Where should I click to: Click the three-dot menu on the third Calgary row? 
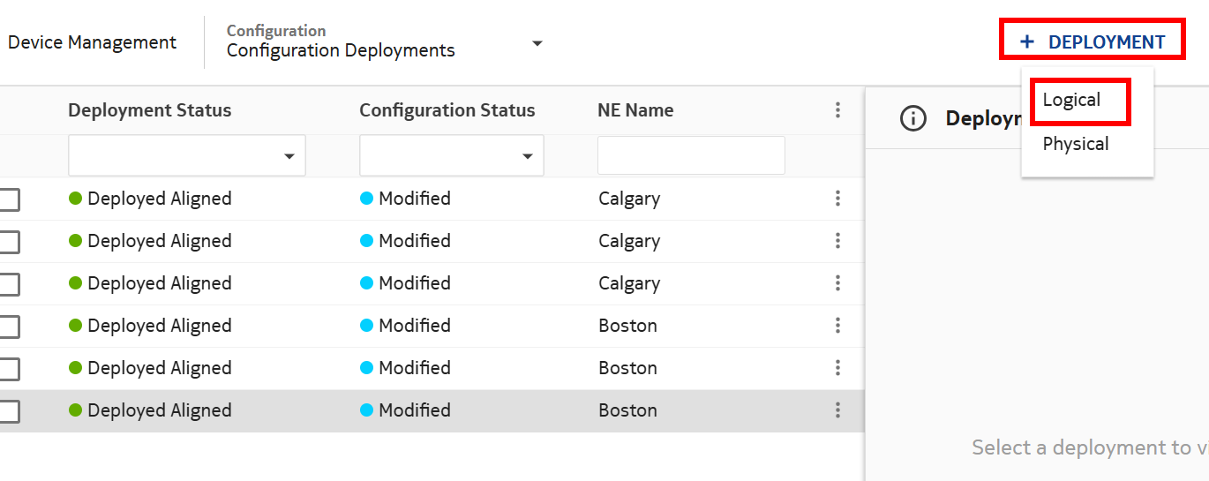tap(837, 283)
